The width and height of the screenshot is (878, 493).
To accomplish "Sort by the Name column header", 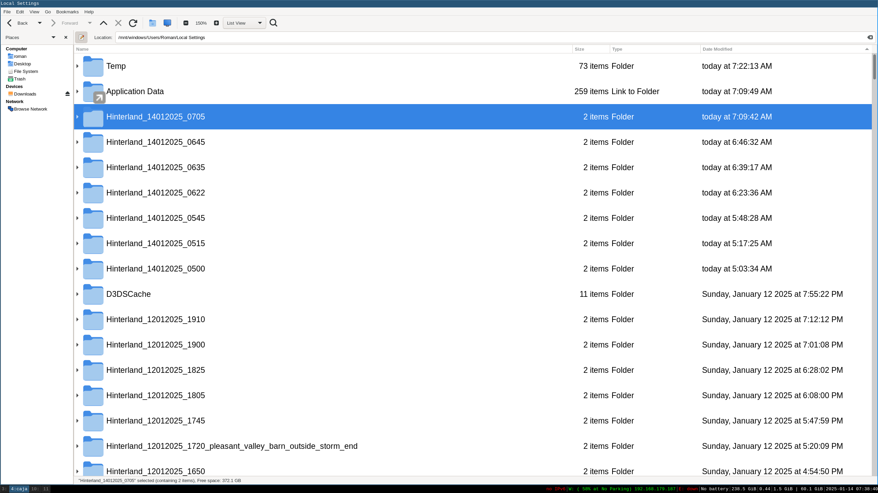I will [323, 49].
